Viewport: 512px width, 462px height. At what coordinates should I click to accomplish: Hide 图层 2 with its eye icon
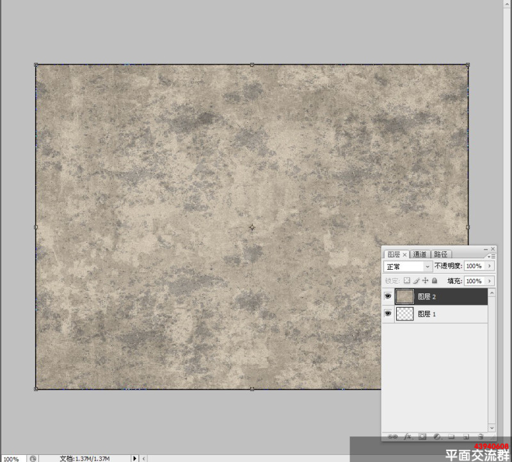tap(388, 296)
